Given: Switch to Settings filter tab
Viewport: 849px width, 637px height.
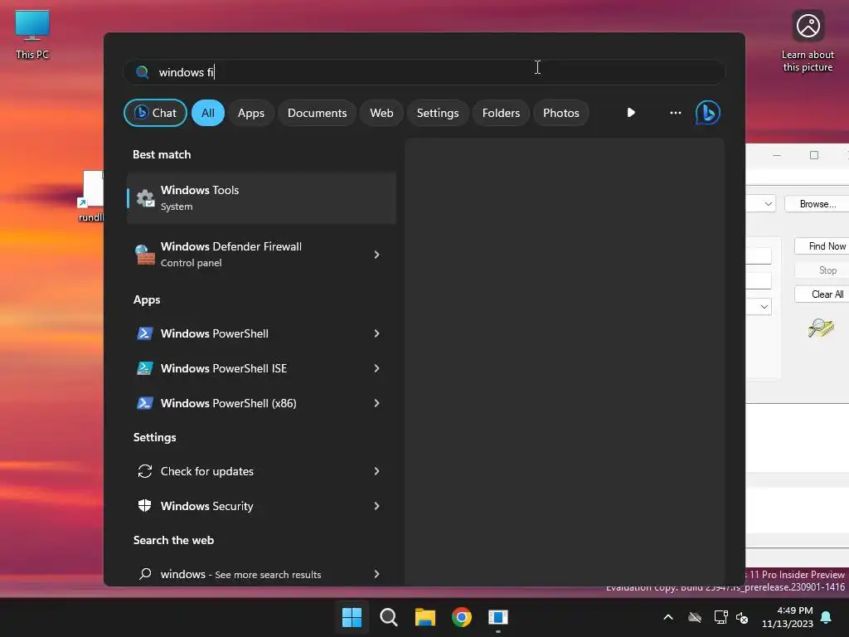Looking at the screenshot, I should point(438,113).
